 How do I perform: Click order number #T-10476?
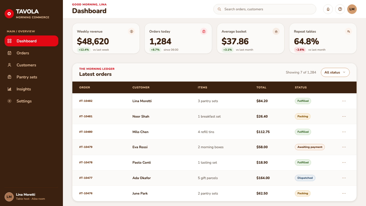pos(86,193)
